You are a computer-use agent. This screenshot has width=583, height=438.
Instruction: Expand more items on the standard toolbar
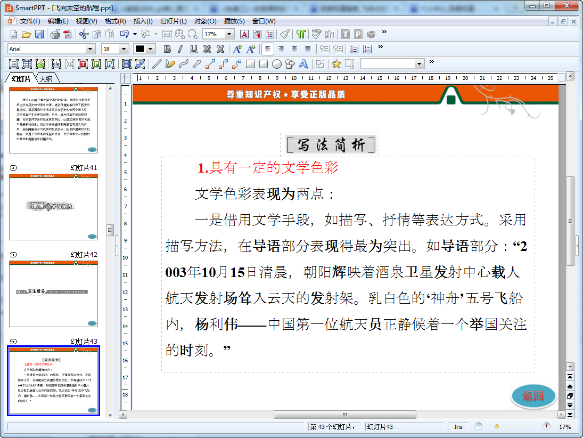click(384, 32)
